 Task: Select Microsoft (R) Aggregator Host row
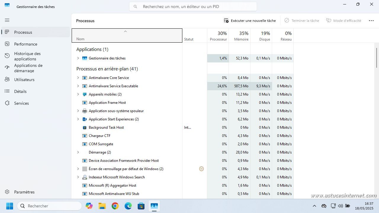point(182,185)
